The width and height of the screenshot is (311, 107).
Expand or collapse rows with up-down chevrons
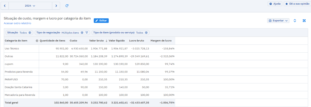point(295,21)
